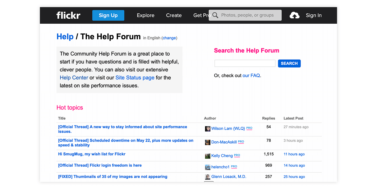Open thread Scheduled downtime on May 22
This screenshot has width=378, height=189.
[126, 143]
